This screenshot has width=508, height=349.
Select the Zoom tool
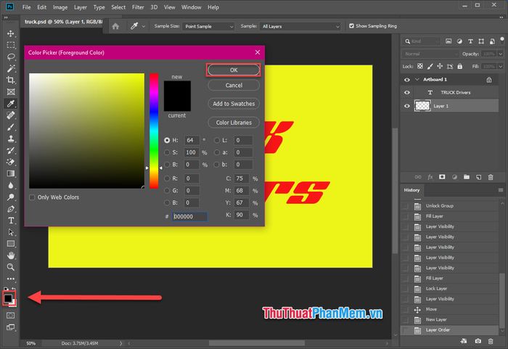(11, 266)
